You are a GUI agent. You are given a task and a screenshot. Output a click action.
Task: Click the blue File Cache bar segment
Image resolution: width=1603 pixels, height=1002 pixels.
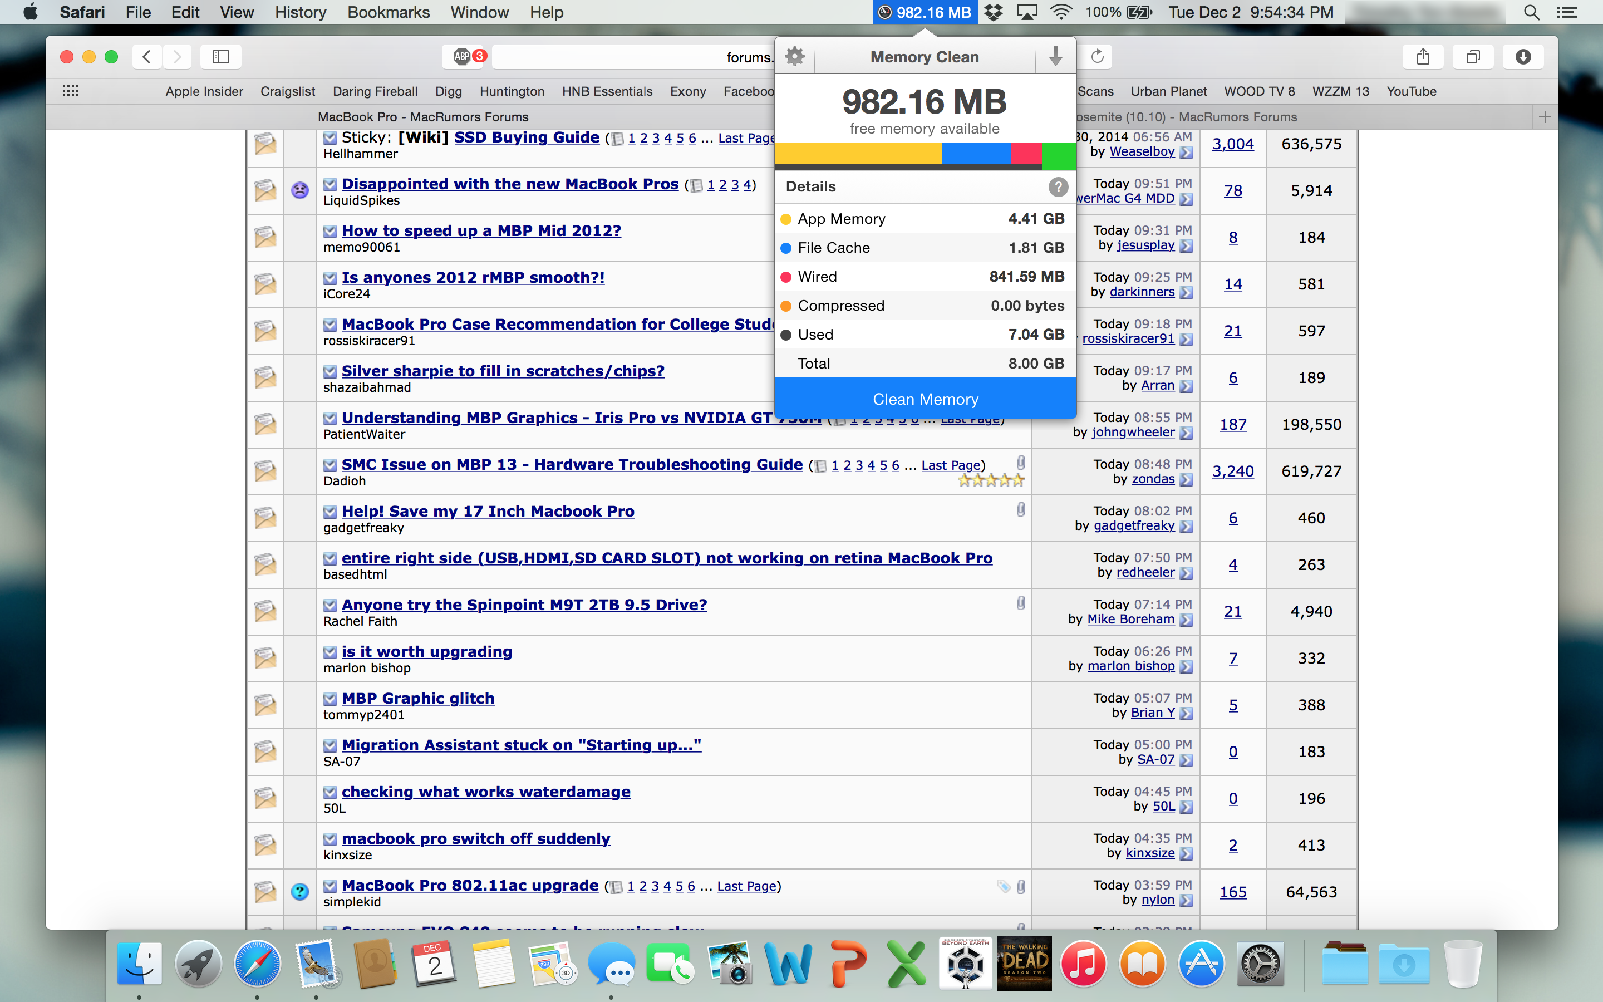[x=976, y=153]
